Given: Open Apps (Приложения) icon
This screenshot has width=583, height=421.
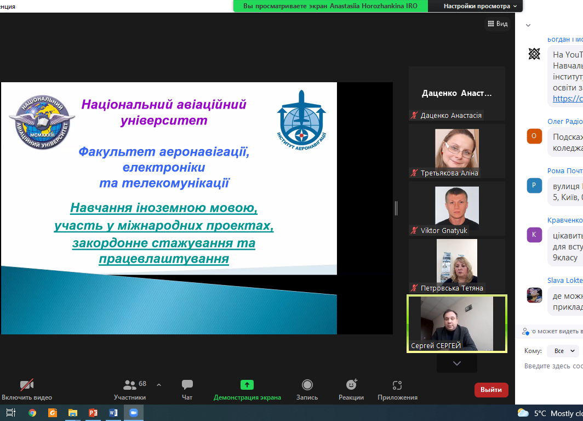Looking at the screenshot, I should [397, 385].
